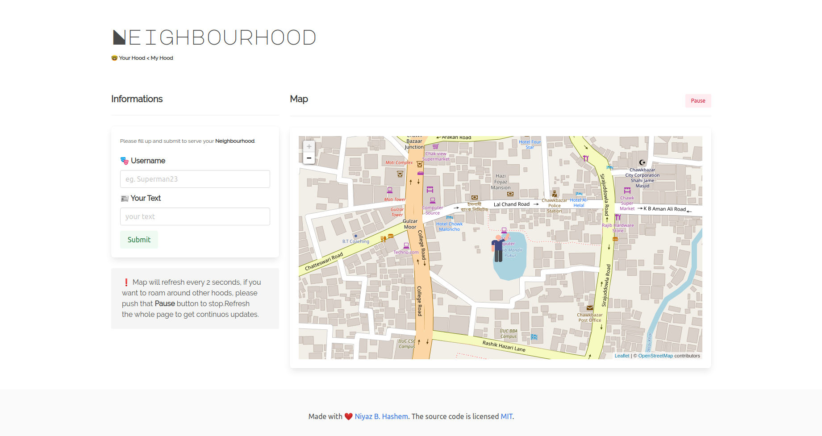Click the Neighbourhood logo mark

119,37
